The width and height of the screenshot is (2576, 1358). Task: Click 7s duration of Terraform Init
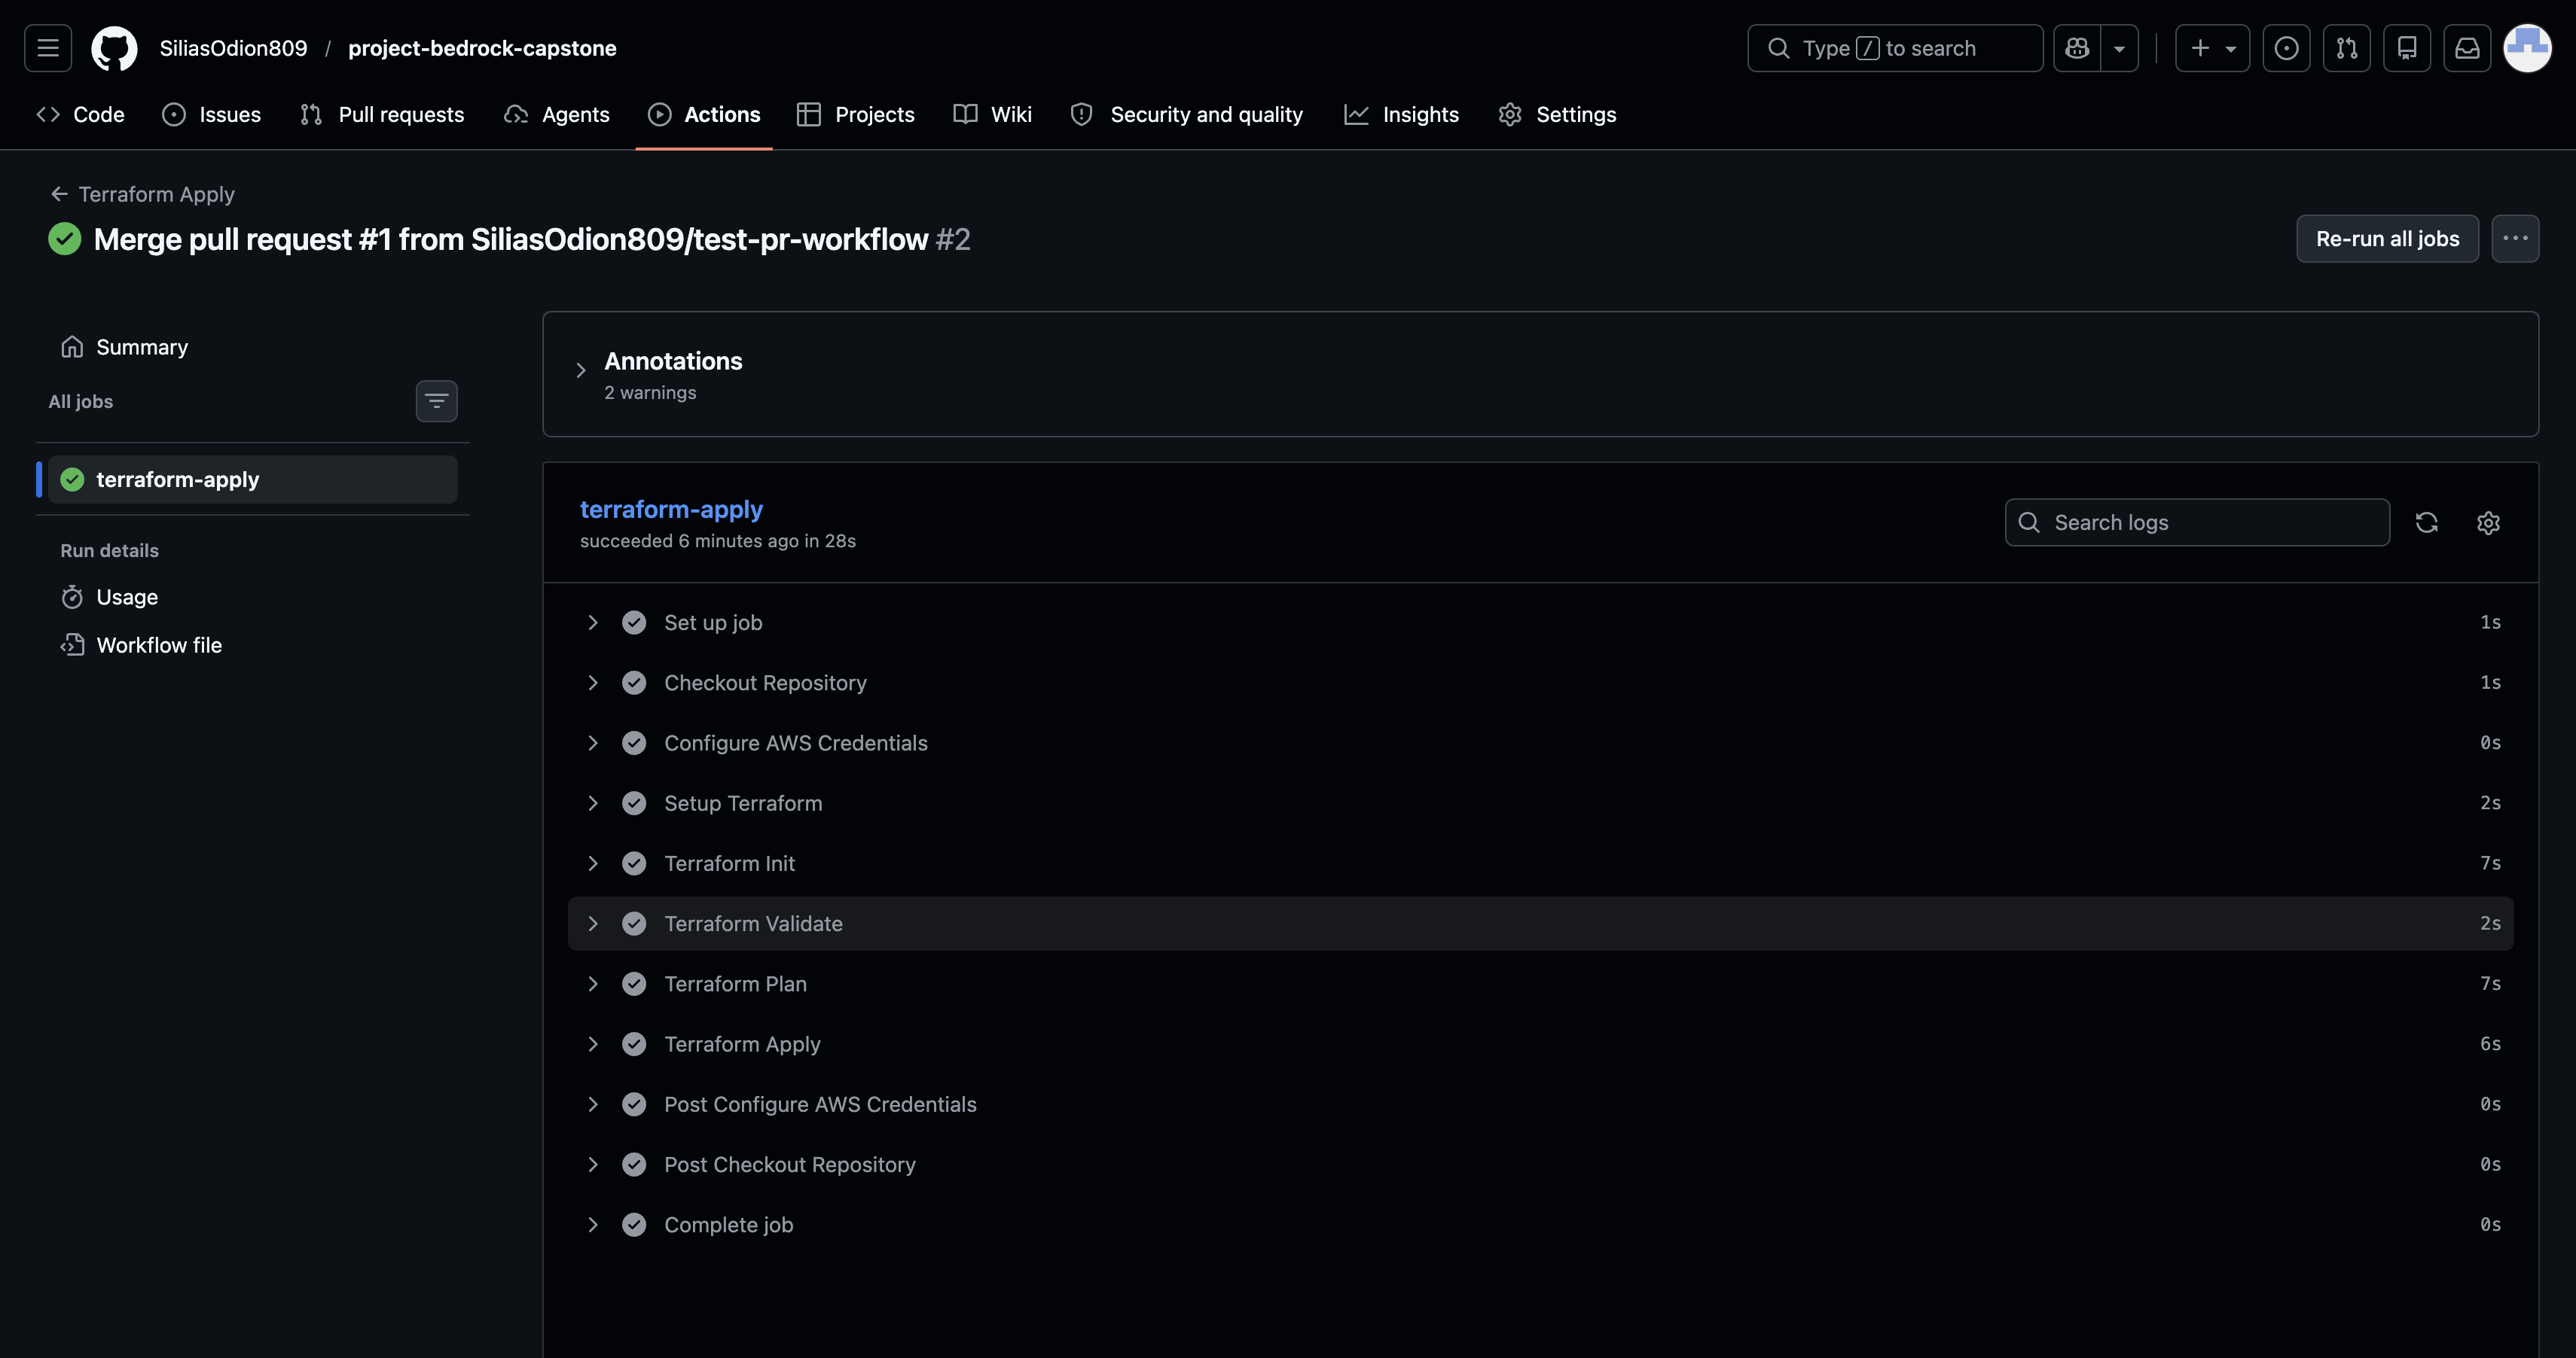(2490, 863)
